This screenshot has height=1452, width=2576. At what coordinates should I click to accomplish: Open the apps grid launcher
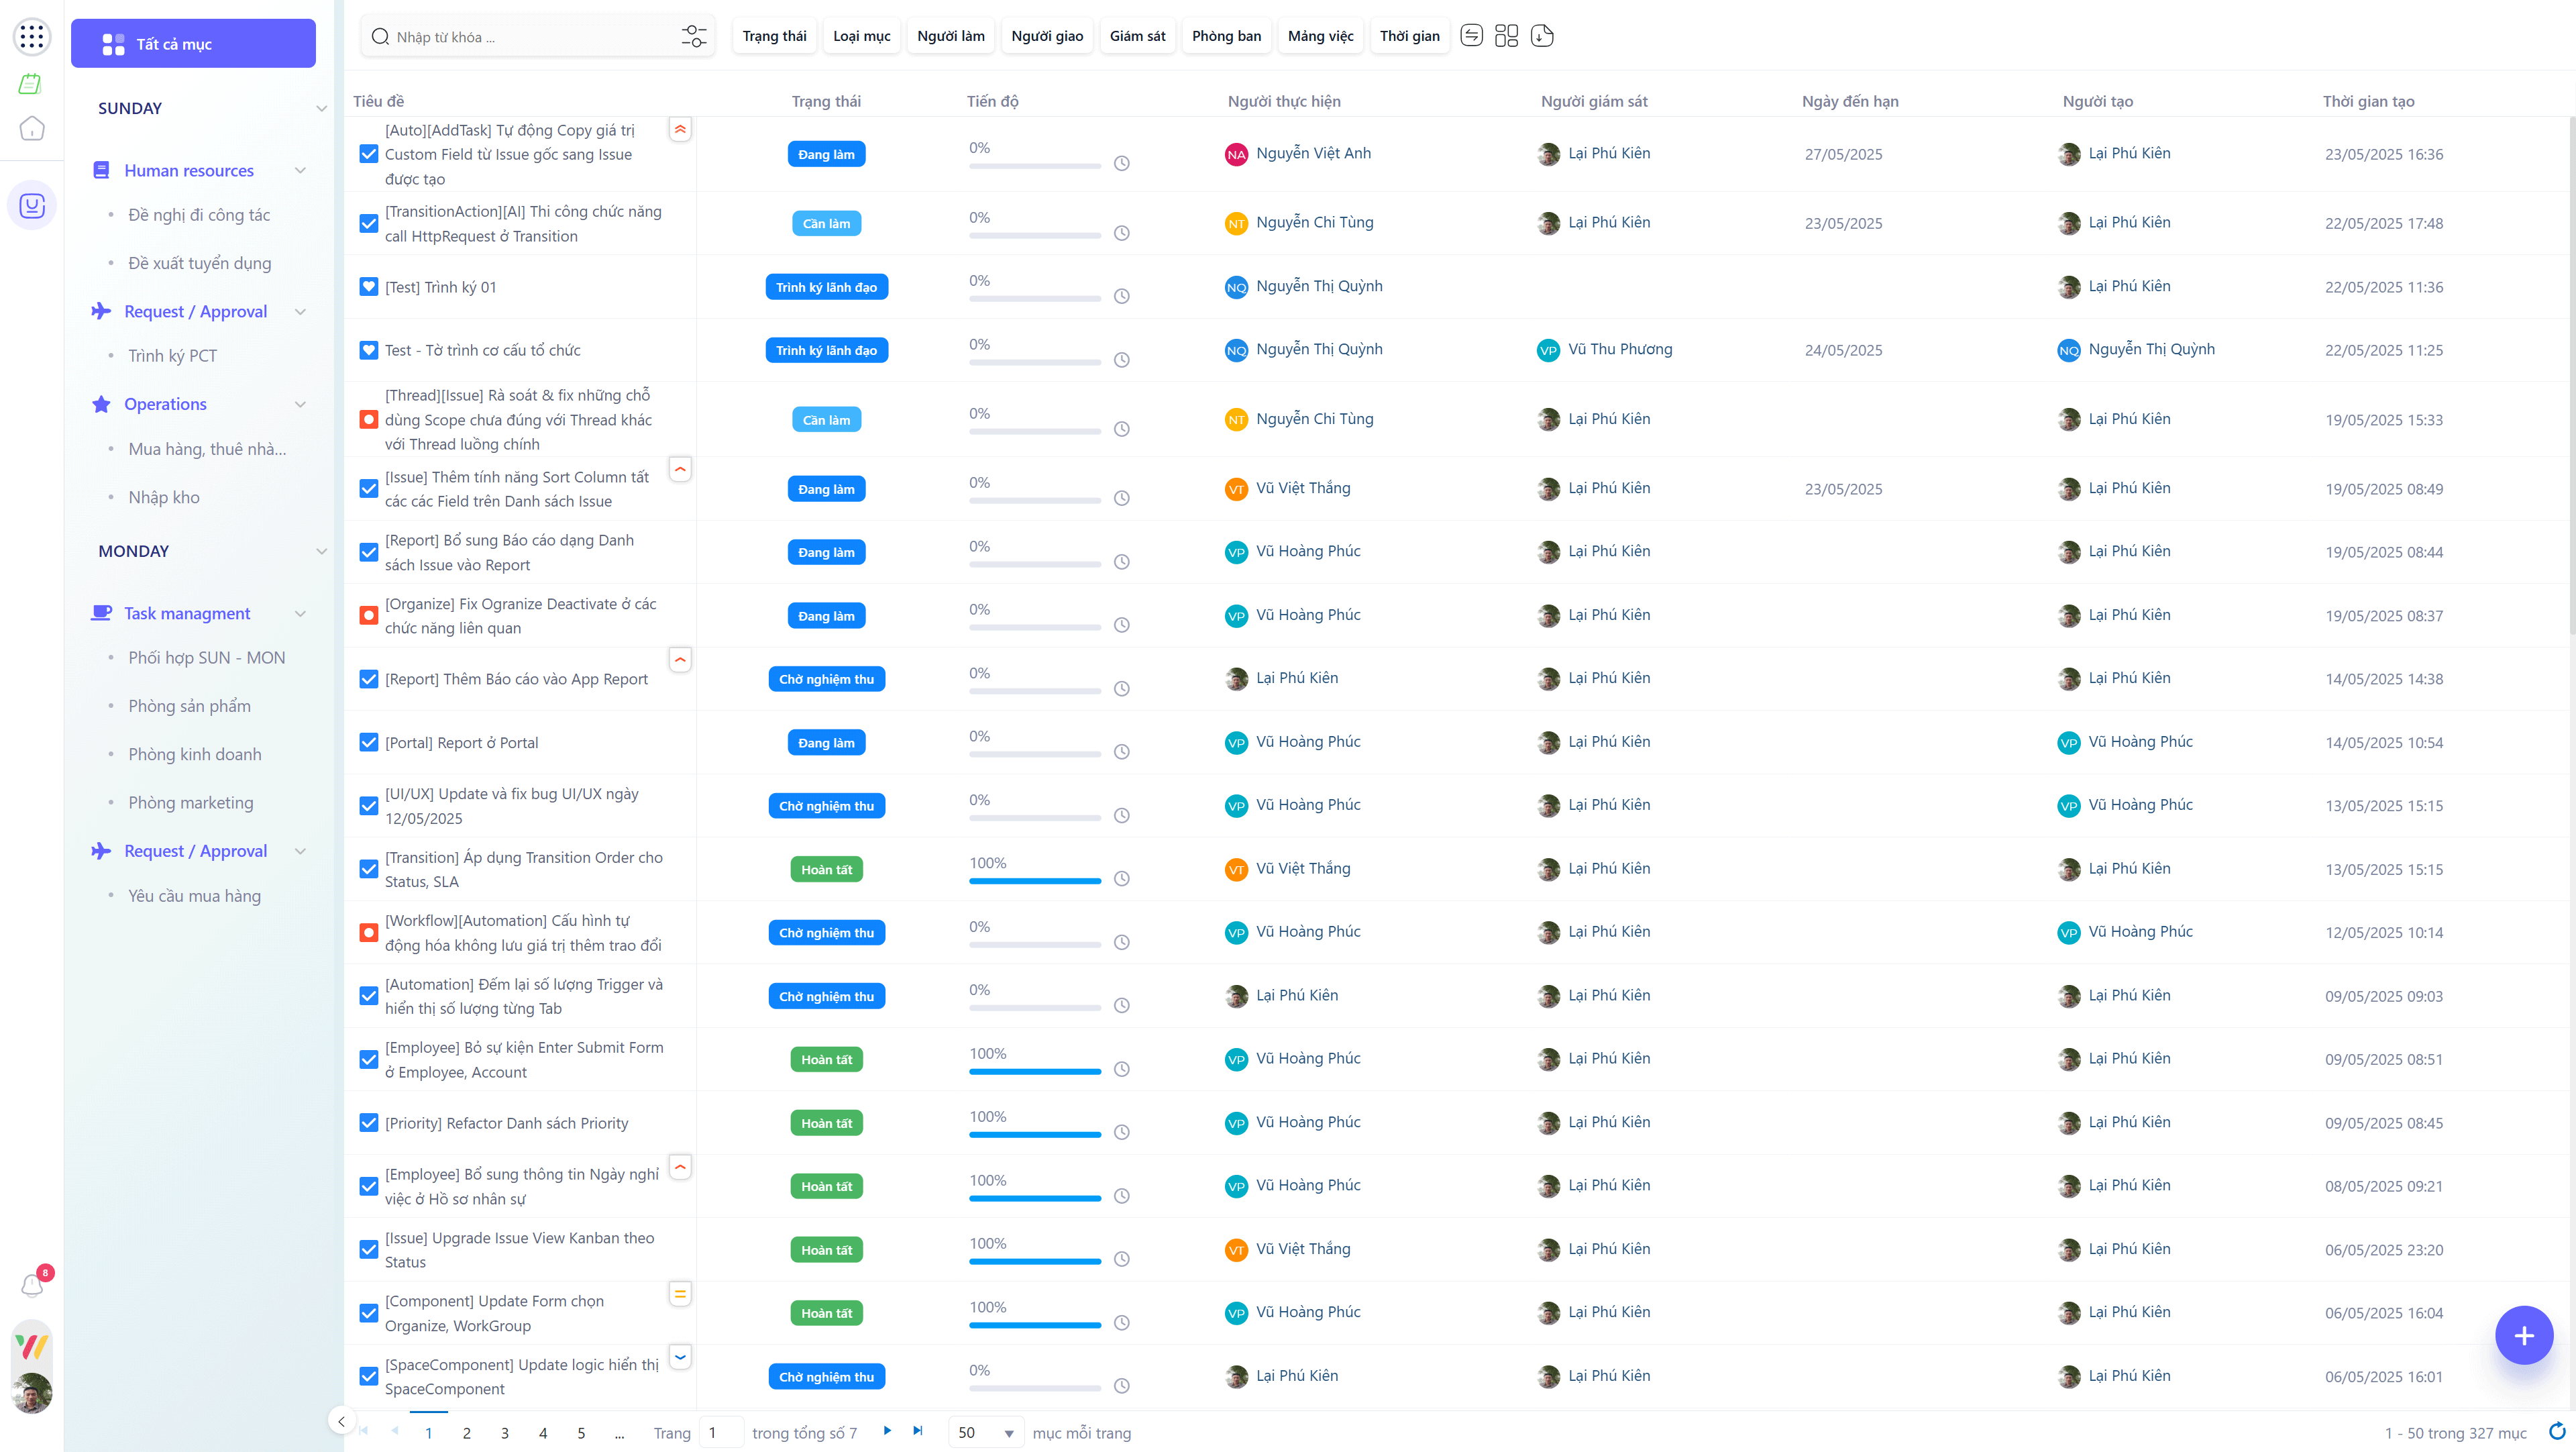tap(32, 37)
